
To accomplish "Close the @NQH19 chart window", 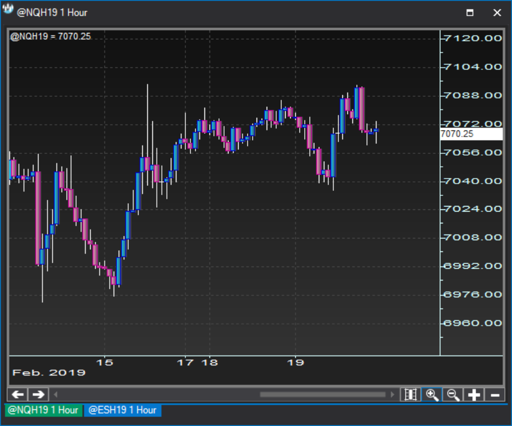I will (497, 13).
